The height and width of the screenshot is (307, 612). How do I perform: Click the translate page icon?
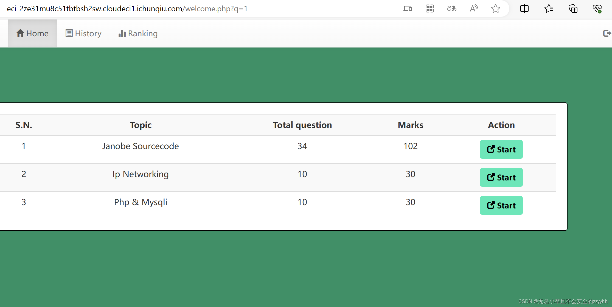[x=452, y=9]
